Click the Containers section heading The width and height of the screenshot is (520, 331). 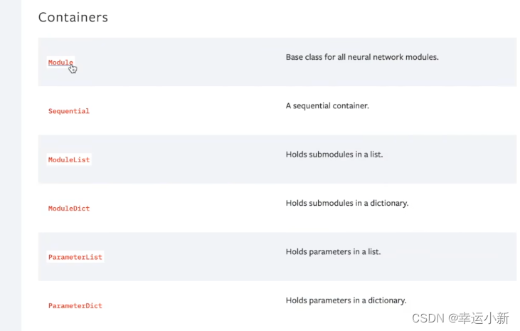pyautogui.click(x=73, y=17)
